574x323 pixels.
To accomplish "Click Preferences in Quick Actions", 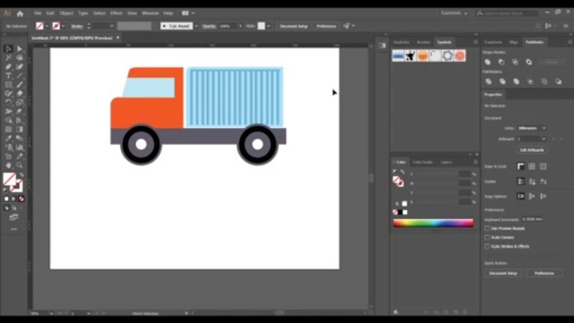I will click(544, 273).
